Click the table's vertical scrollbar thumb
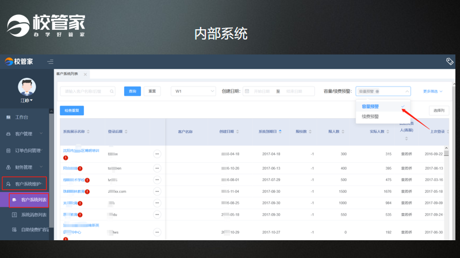Screen dimensions: 460x258 pyautogui.click(x=446, y=154)
